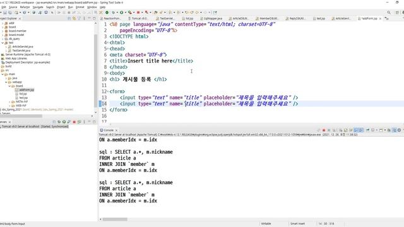Toggle Pin Console in Console toolbar

coord(368,131)
